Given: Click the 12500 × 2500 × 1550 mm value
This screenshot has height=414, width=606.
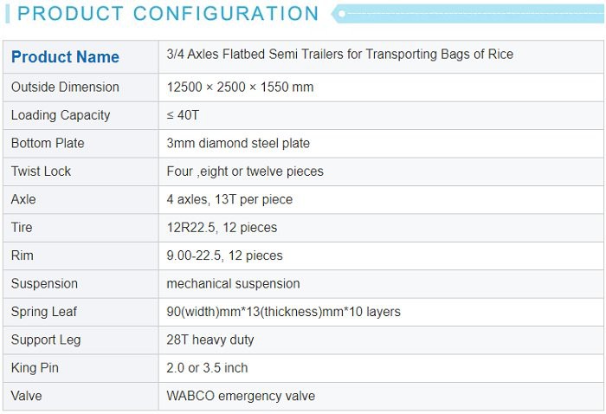Looking at the screenshot, I should point(240,87).
